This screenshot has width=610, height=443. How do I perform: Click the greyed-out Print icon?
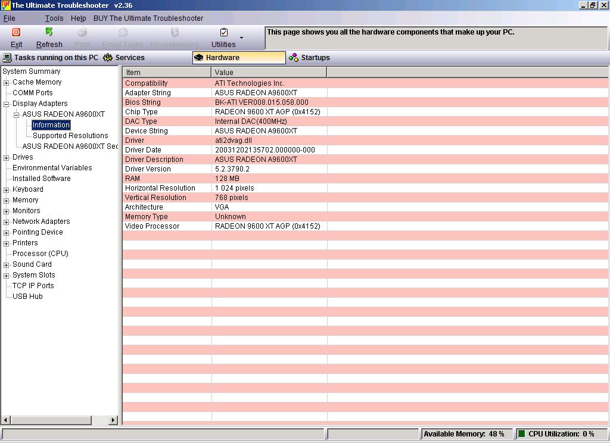click(82, 32)
